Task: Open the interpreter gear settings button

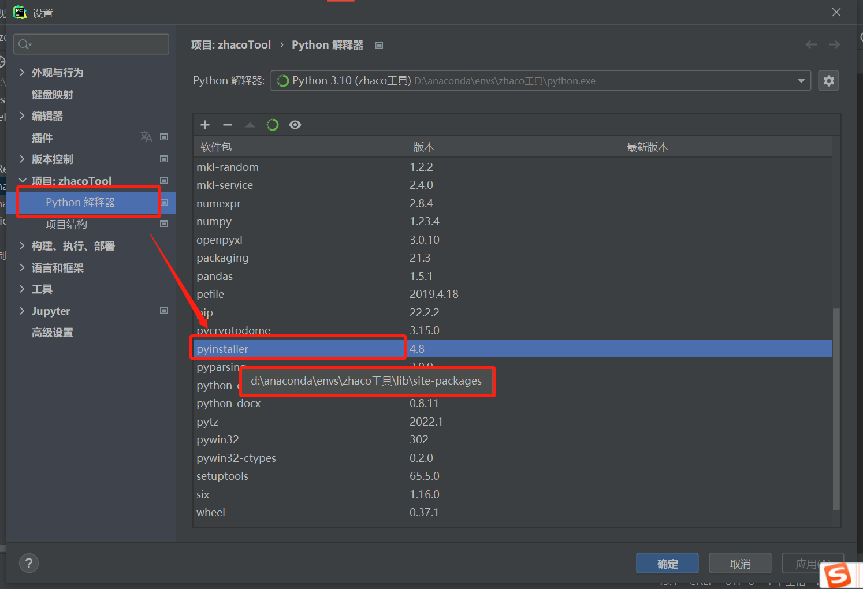Action: click(x=828, y=81)
